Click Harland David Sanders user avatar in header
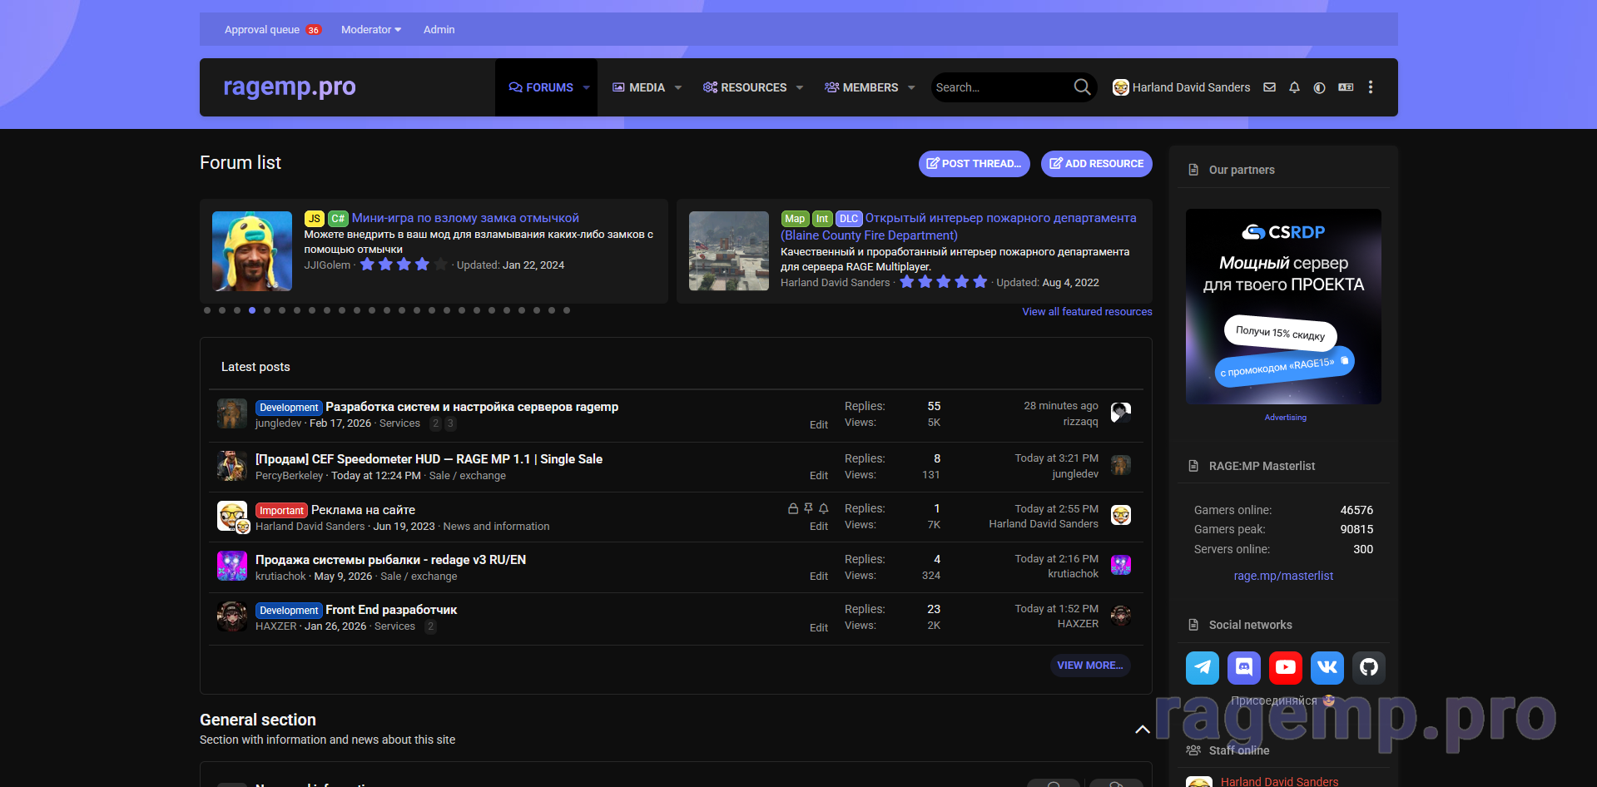 (1121, 87)
